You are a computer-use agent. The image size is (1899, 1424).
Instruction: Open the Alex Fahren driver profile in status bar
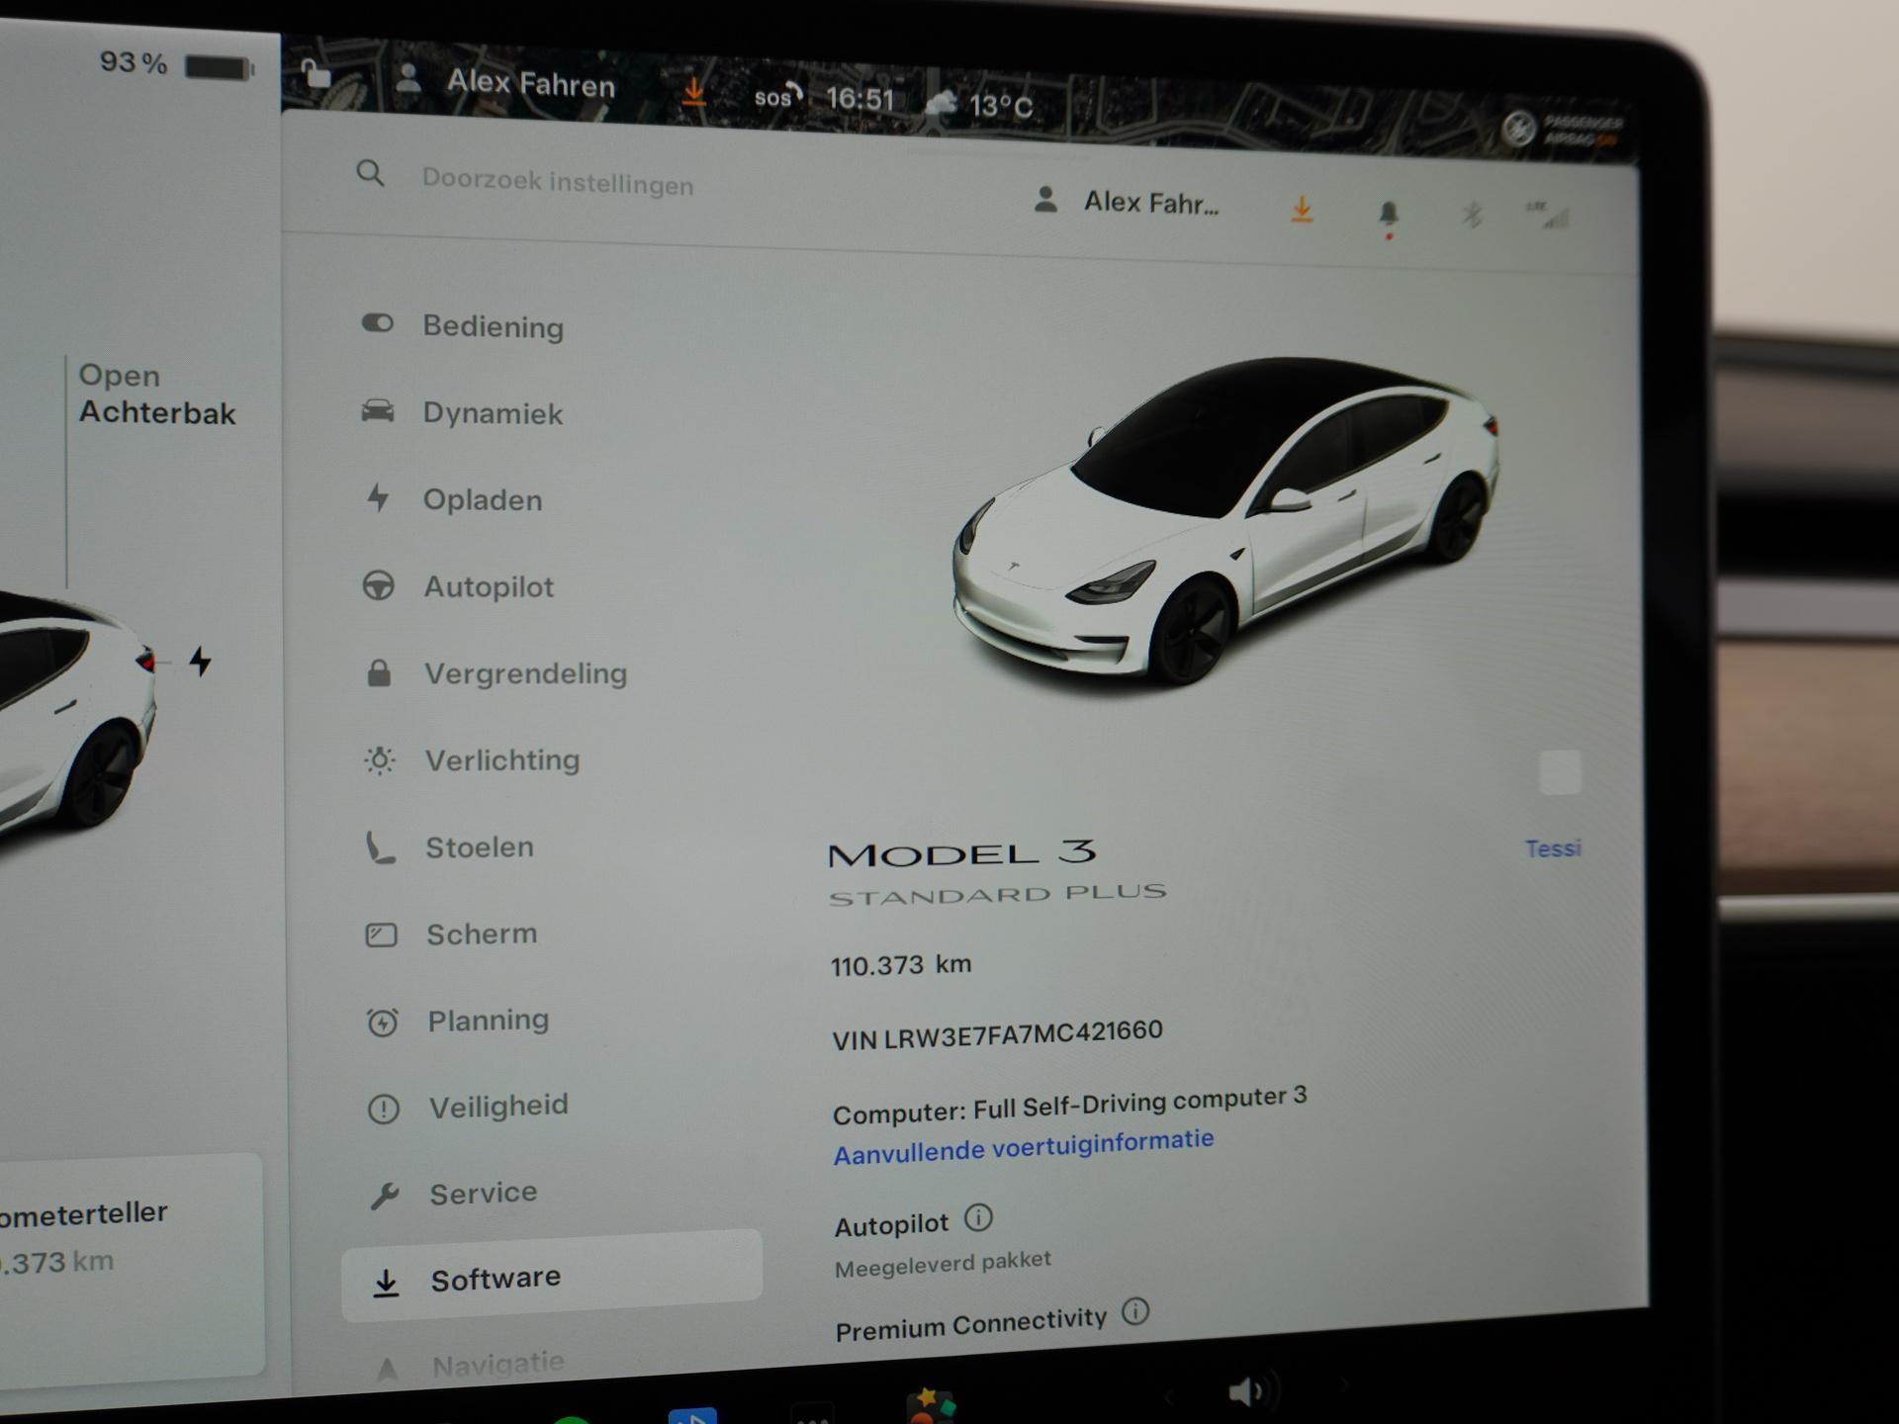click(x=505, y=82)
